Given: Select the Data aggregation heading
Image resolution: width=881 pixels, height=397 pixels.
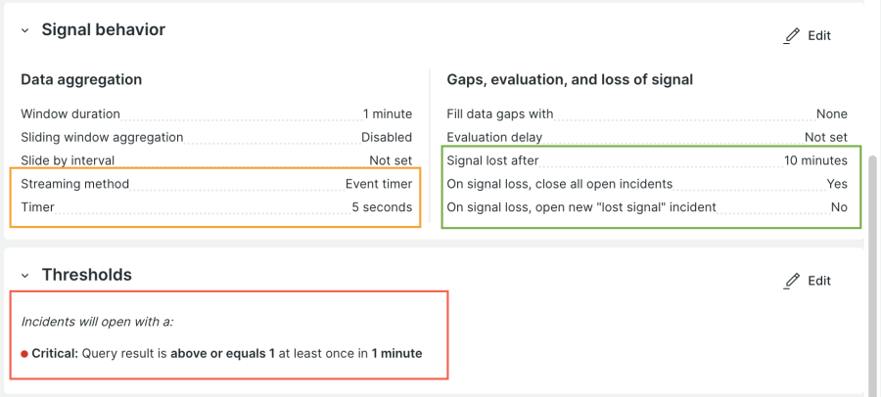Looking at the screenshot, I should [81, 80].
